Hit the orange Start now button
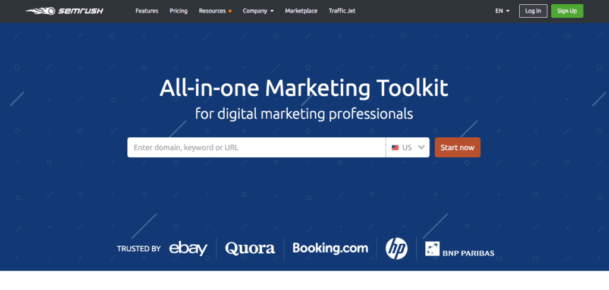Viewport: 609px width, 290px height. (x=457, y=147)
